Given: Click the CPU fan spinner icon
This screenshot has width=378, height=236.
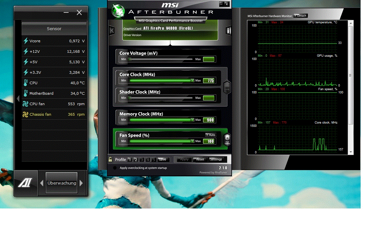Looking at the screenshot, I should [25, 104].
